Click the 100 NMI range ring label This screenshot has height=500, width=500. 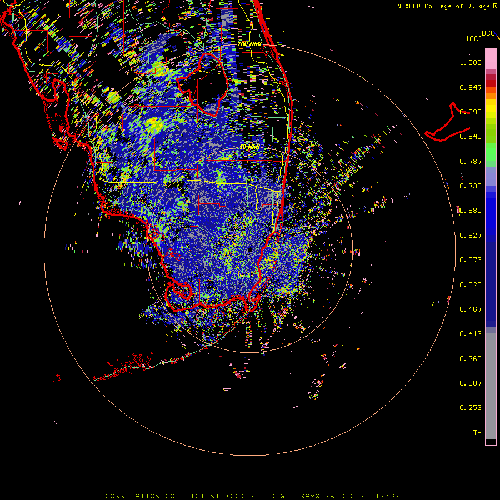coord(249,44)
